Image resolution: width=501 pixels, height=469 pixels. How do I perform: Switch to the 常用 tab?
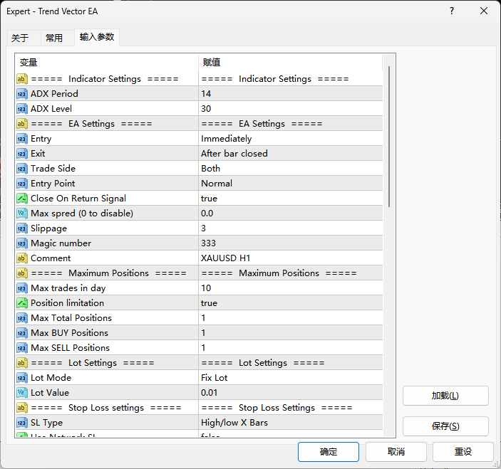point(54,38)
